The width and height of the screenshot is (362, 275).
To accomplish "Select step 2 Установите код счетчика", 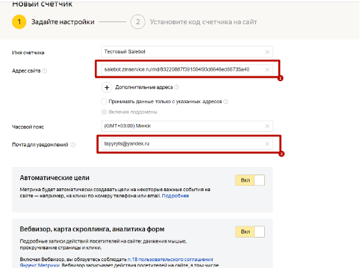I will click(193, 22).
